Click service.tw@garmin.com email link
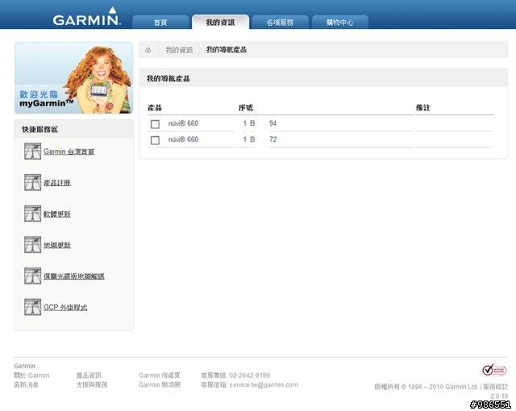This screenshot has height=411, width=516. click(x=264, y=384)
